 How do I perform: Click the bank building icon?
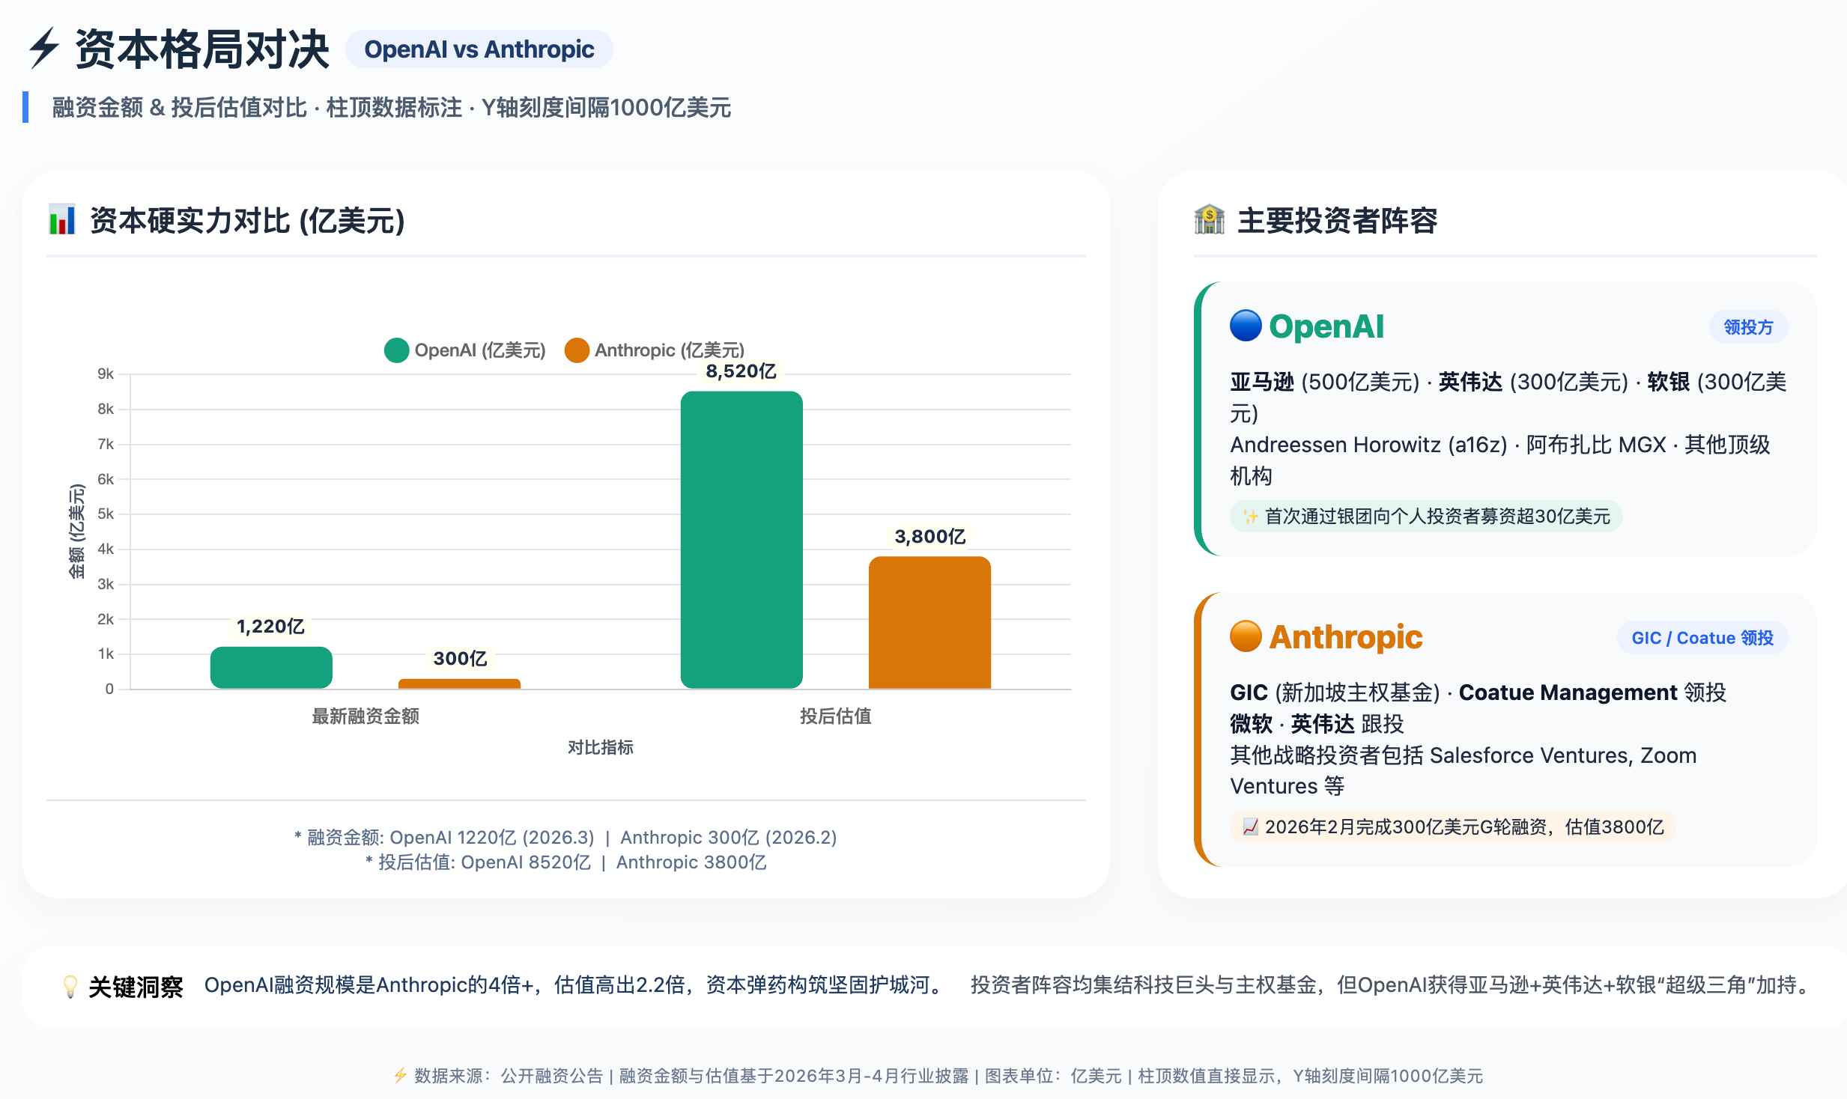point(1209,220)
